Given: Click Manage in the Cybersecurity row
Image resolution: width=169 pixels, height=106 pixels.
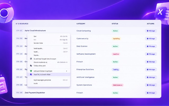Looking at the screenshot, I should coord(151,39).
